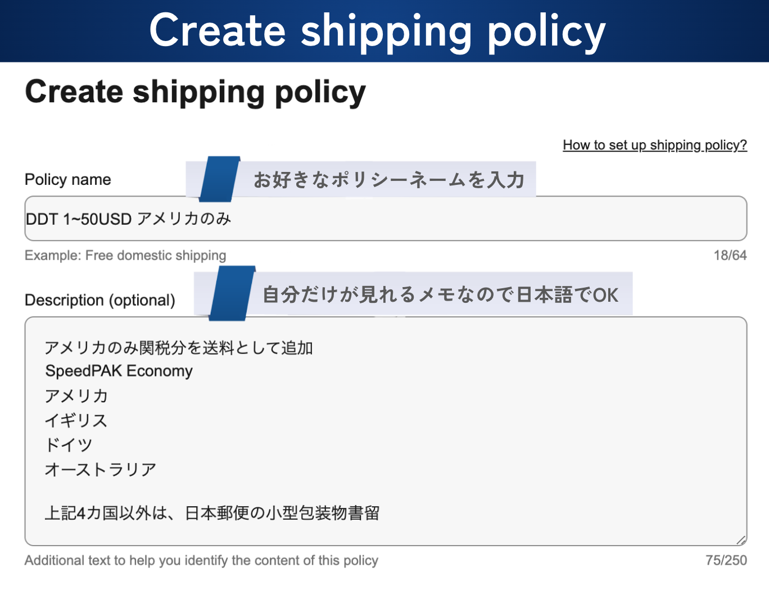The image size is (769, 590).
Task: Click the 18/64 character counter
Action: [x=730, y=256]
